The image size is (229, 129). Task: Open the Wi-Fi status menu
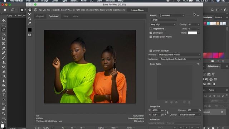click(x=179, y=1)
